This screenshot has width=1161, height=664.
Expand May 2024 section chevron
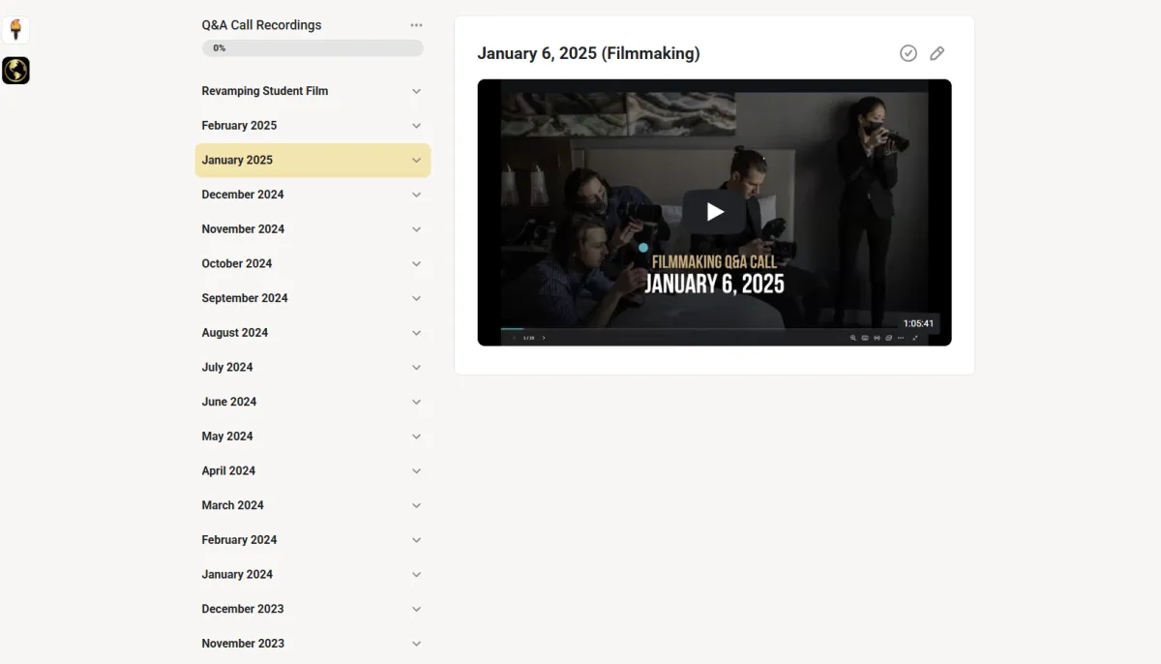(x=416, y=437)
